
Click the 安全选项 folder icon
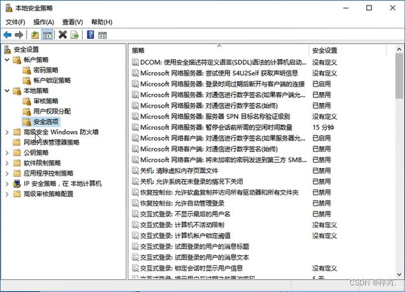pyautogui.click(x=27, y=122)
